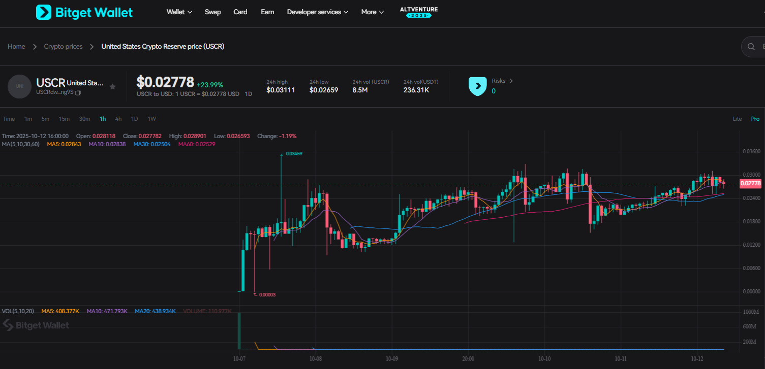
Task: Open the ALTVENTURE 2025 banner
Action: [x=419, y=12]
